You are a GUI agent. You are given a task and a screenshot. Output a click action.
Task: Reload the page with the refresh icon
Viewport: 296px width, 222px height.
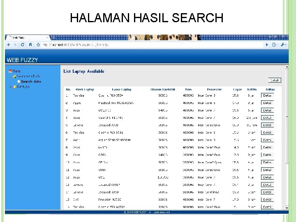coord(23,45)
